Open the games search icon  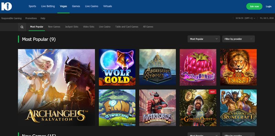click(22, 27)
